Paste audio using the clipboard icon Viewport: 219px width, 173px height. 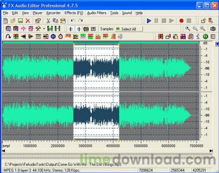[63, 21]
